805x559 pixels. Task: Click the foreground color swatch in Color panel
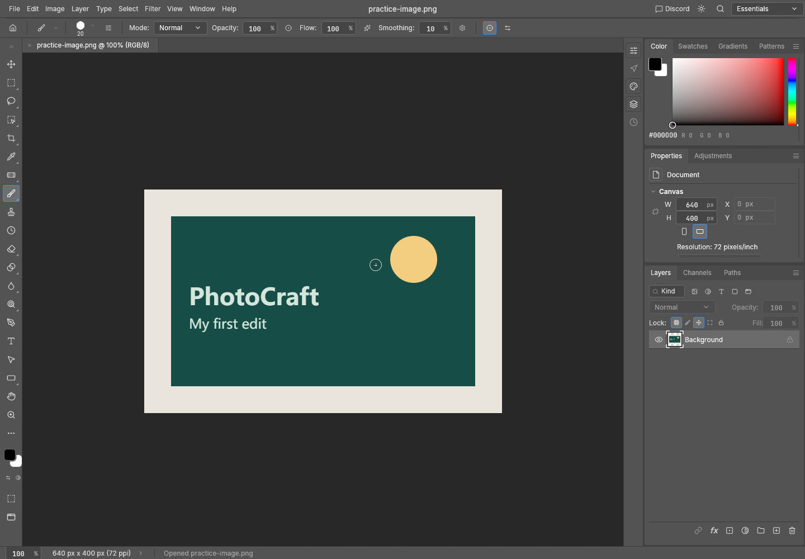coord(655,64)
